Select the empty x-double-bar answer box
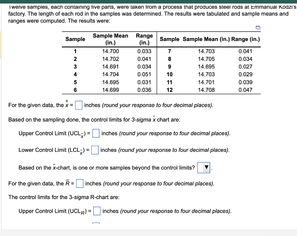 click(78, 105)
